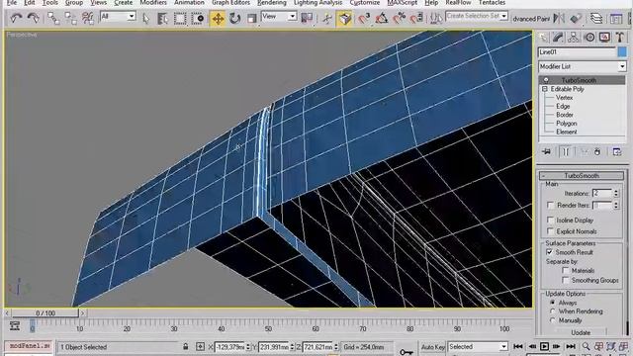Click the Use Pivot Point Center icon

coord(307,18)
